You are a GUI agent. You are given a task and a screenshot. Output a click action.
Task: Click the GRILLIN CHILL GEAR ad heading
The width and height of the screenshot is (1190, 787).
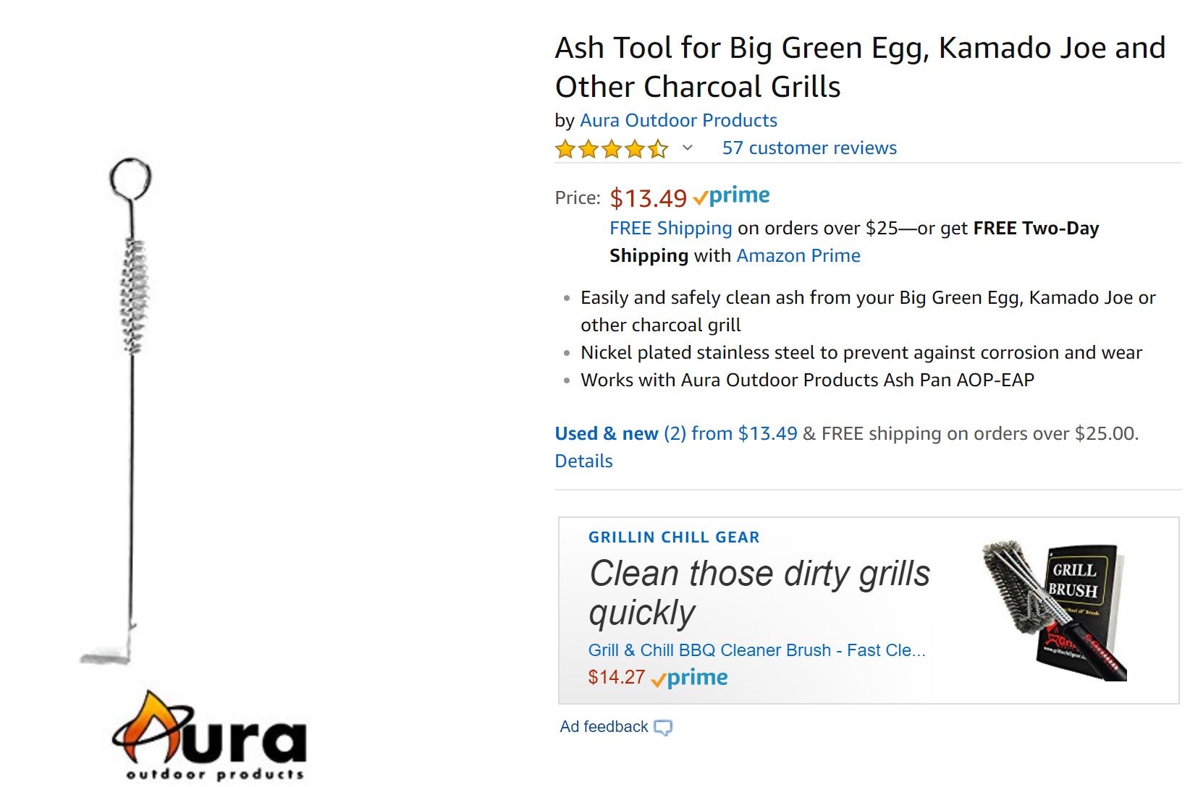pyautogui.click(x=673, y=537)
